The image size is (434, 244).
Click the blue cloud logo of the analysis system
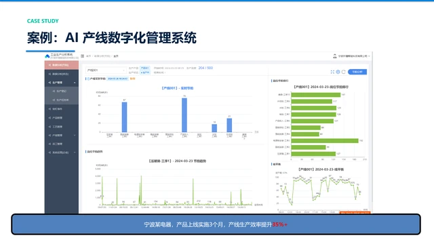click(x=47, y=56)
